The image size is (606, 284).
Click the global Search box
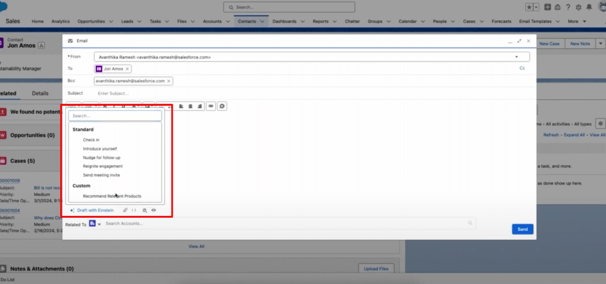pos(289,7)
